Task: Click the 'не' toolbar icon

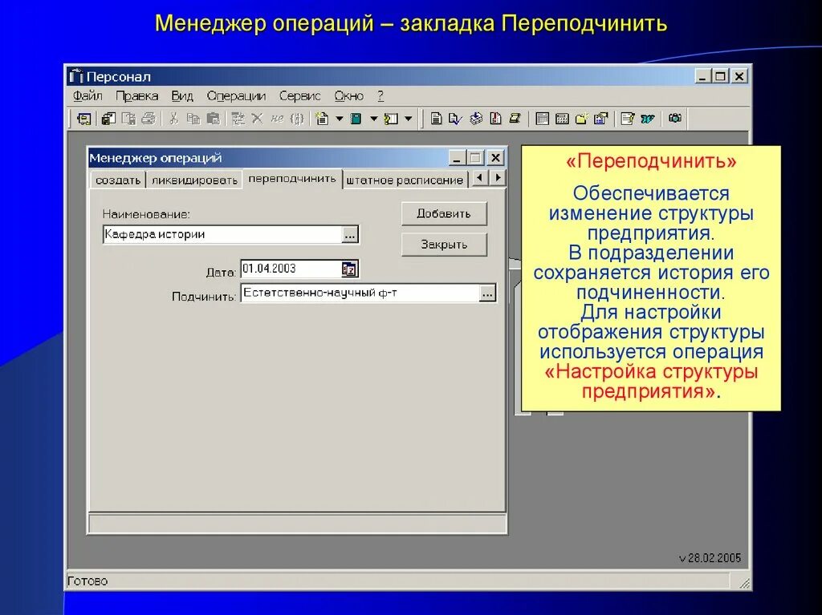Action: click(277, 119)
